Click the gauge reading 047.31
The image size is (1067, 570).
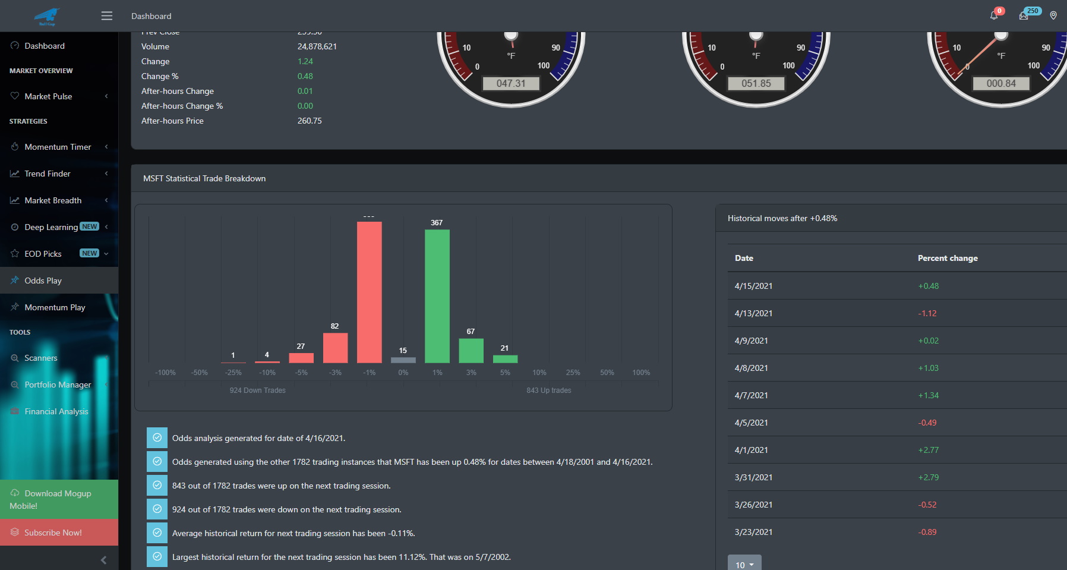point(511,83)
